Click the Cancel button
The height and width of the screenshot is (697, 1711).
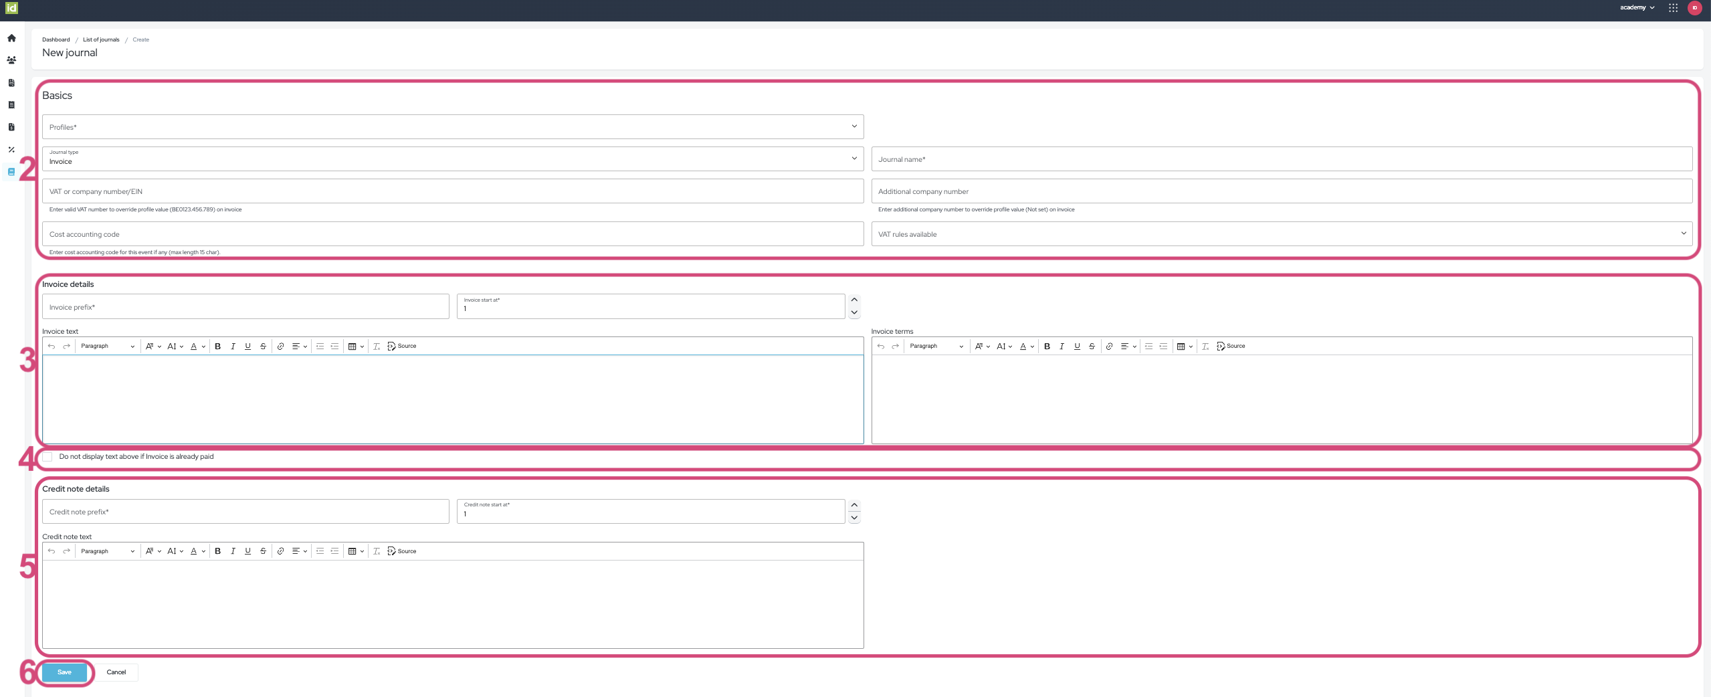(x=116, y=672)
